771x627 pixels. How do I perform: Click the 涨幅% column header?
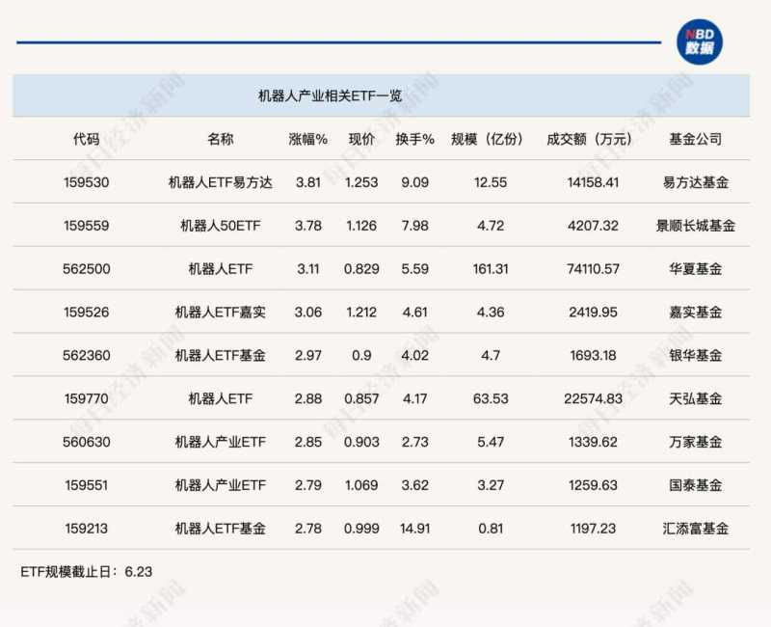[x=308, y=139]
